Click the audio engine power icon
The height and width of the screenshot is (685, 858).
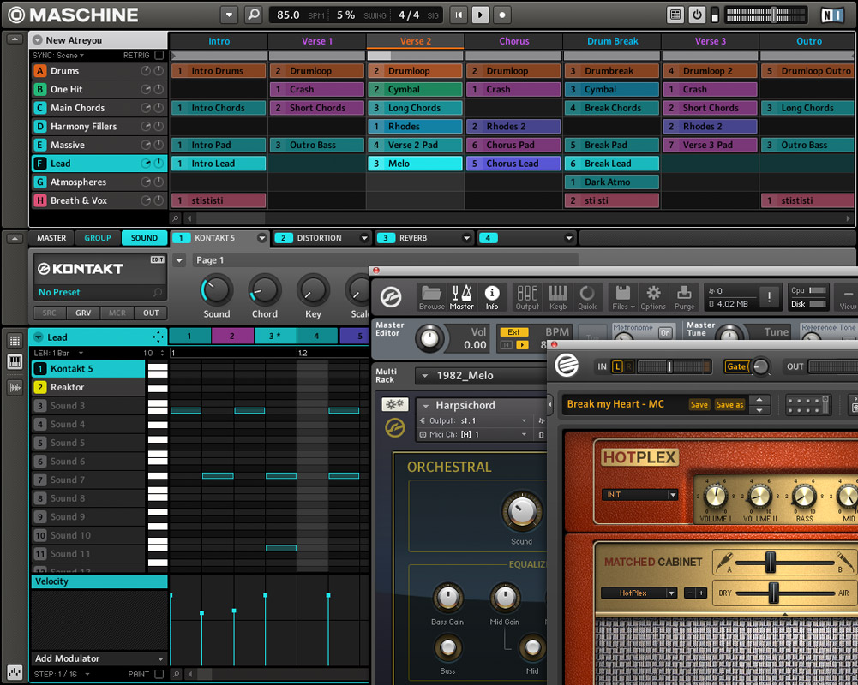pos(697,15)
